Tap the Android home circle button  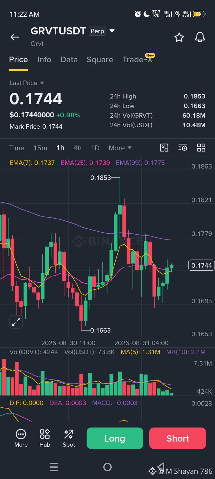click(x=107, y=467)
